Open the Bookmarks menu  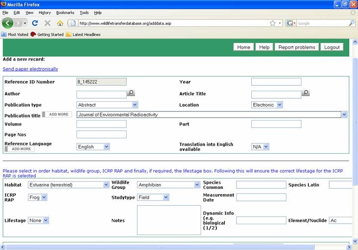[65, 13]
